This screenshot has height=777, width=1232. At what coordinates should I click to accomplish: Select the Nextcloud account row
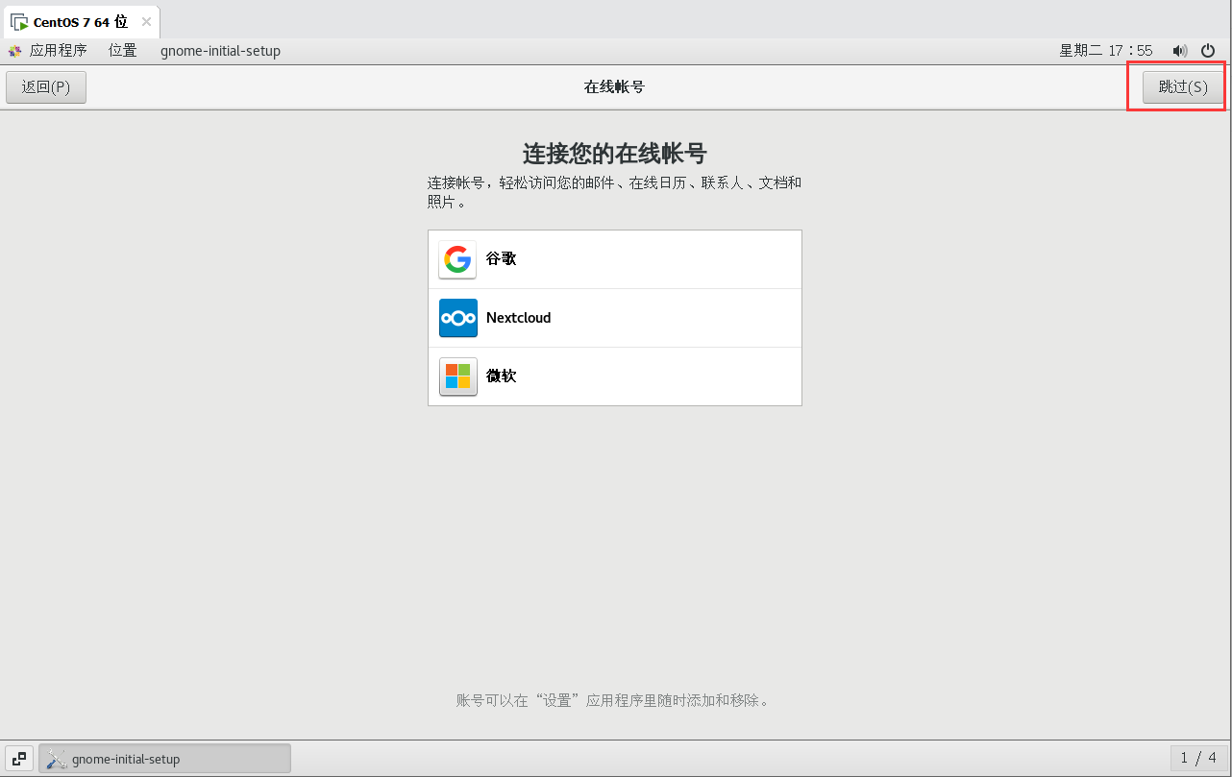coord(615,318)
